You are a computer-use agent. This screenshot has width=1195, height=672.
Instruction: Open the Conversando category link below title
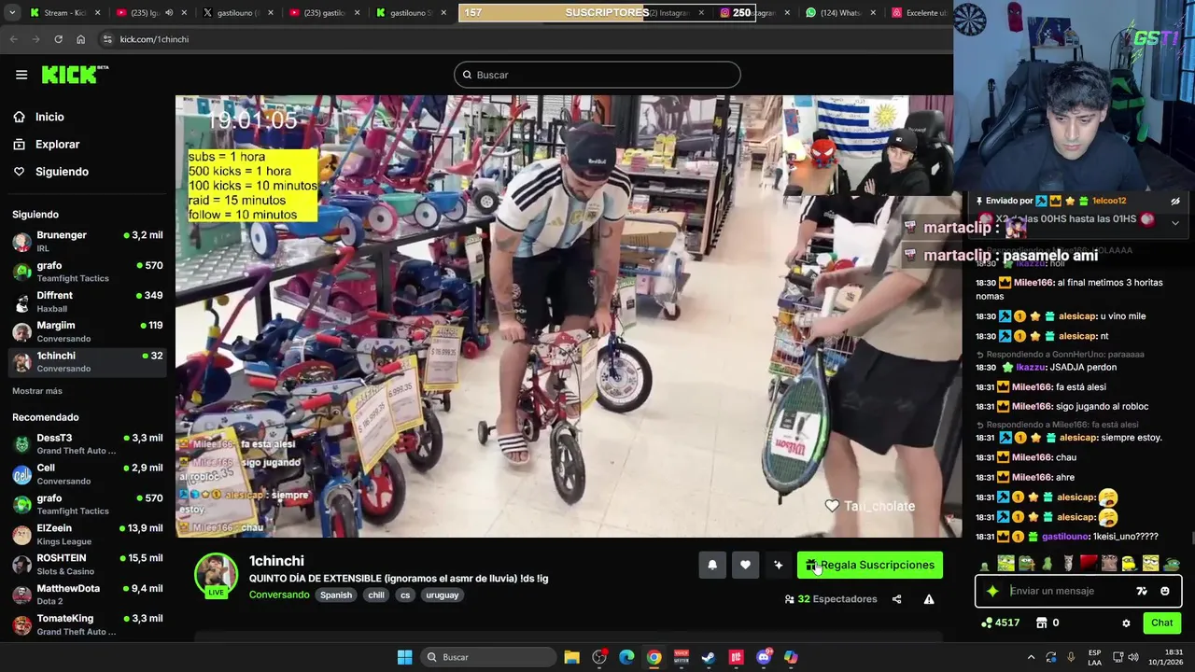pyautogui.click(x=279, y=595)
